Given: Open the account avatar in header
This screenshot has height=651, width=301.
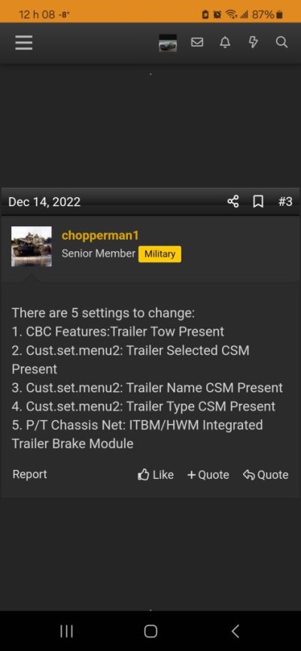Looking at the screenshot, I should [x=168, y=43].
